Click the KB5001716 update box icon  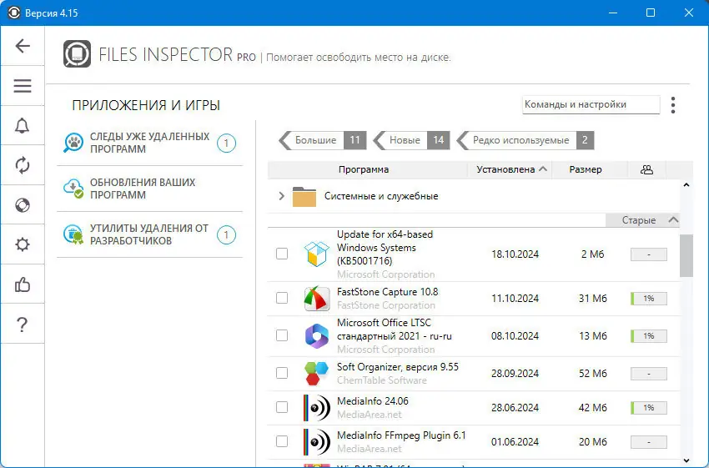point(316,254)
